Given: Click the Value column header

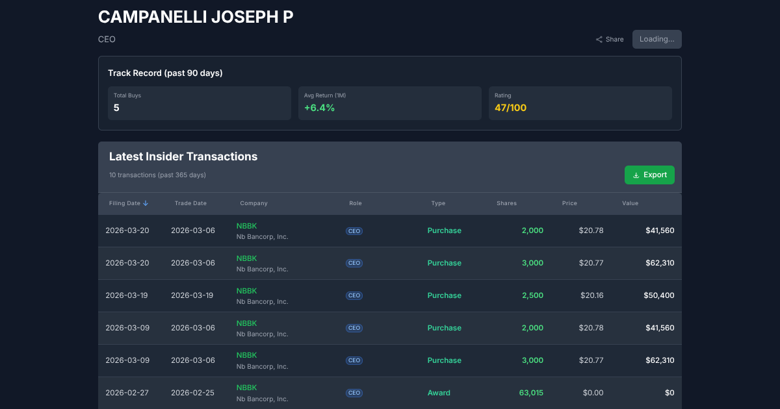Looking at the screenshot, I should pos(630,203).
